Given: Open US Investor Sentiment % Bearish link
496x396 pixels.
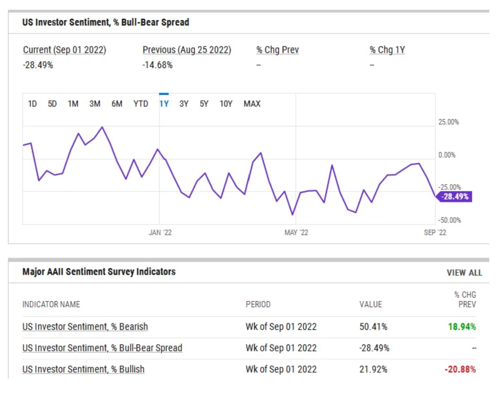Looking at the screenshot, I should pos(85,326).
